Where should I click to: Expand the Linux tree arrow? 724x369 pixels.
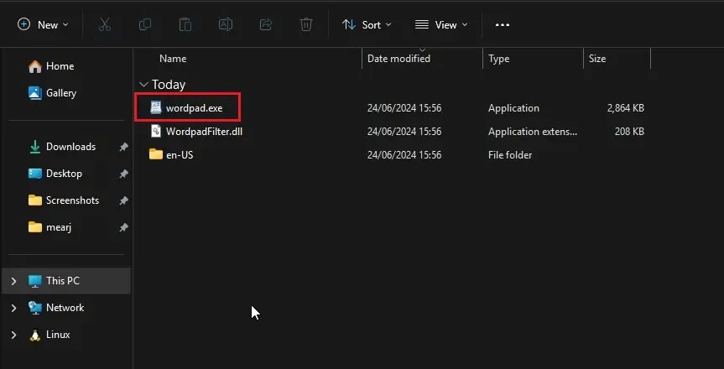click(x=14, y=335)
